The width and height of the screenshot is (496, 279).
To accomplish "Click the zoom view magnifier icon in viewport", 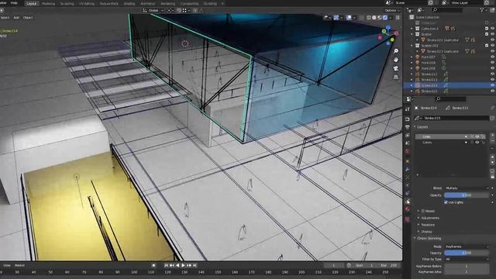I will (396, 51).
